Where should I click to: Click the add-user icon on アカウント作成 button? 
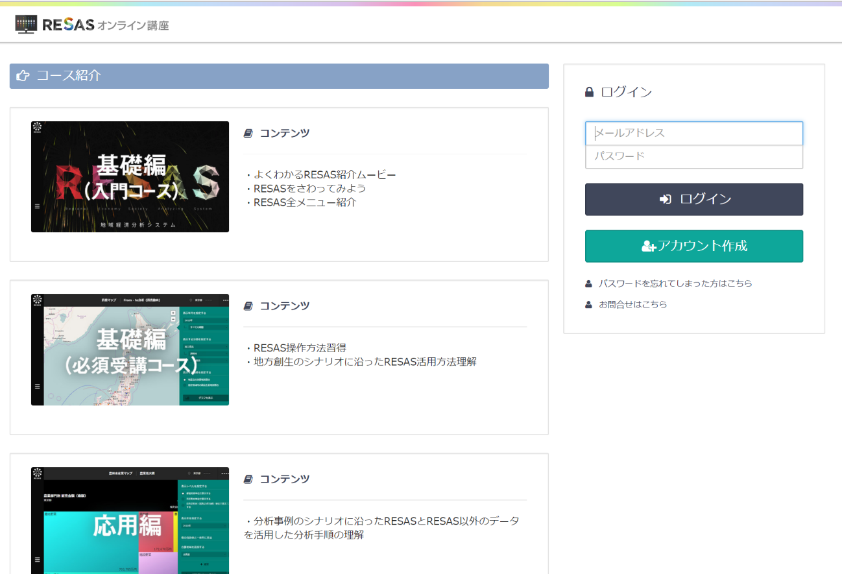pyautogui.click(x=649, y=246)
